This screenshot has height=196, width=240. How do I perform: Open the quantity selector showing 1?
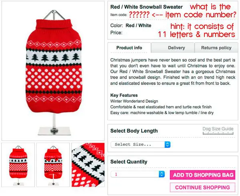138,174
